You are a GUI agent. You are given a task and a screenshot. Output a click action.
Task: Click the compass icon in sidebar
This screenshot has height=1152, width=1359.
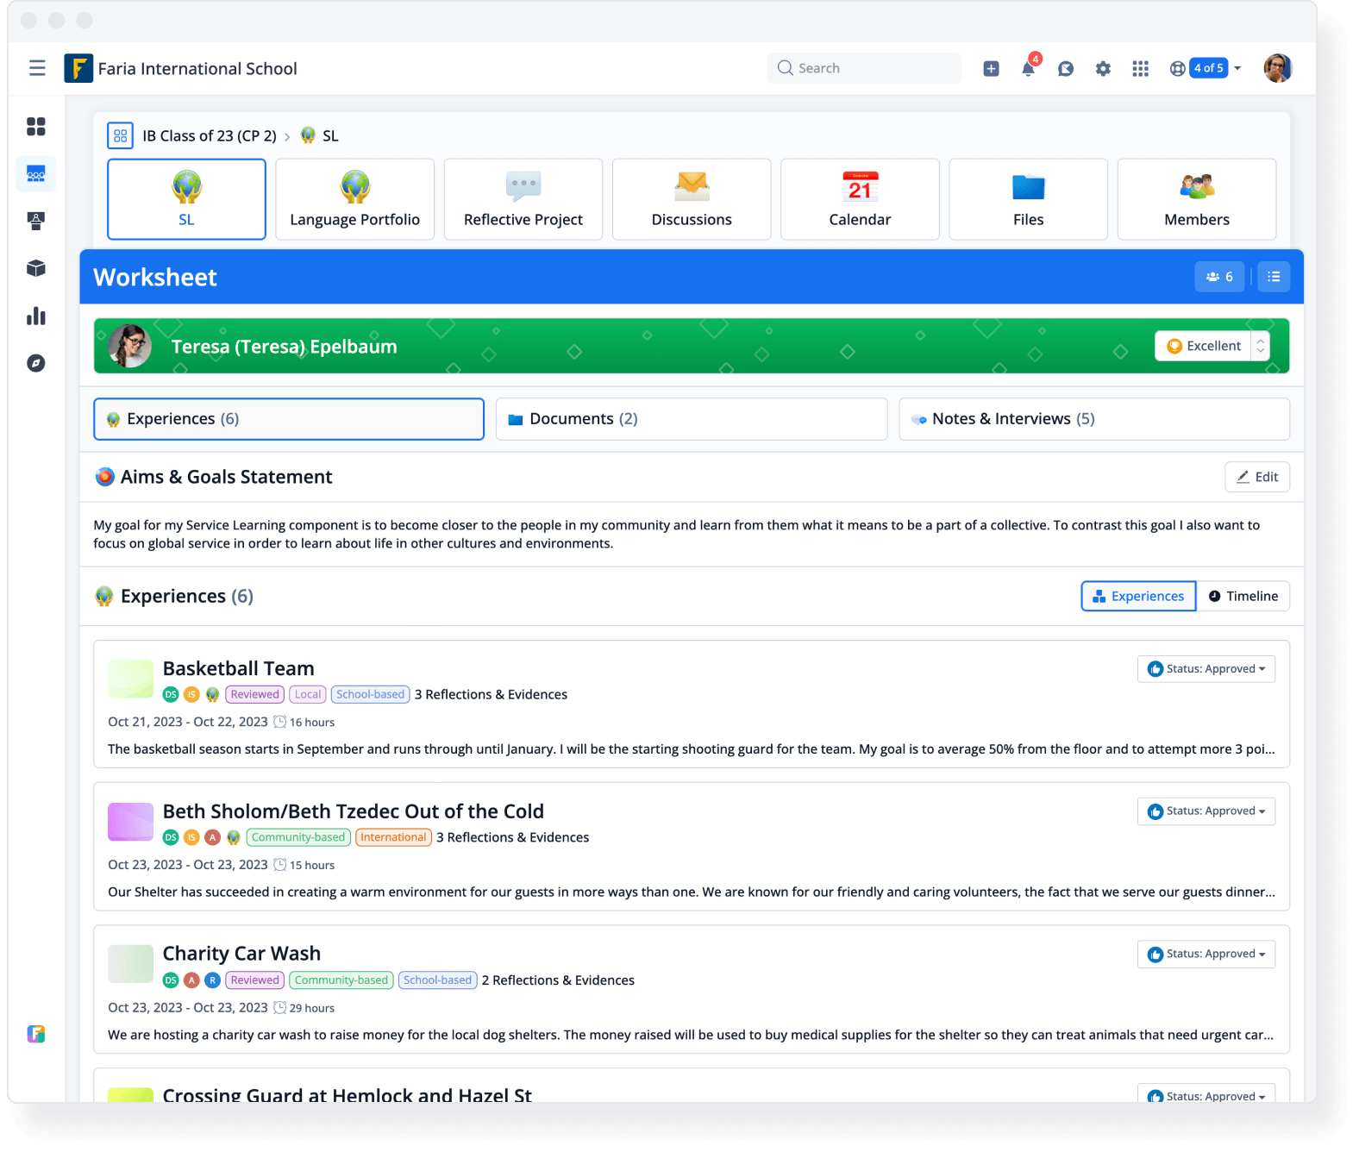click(x=36, y=363)
